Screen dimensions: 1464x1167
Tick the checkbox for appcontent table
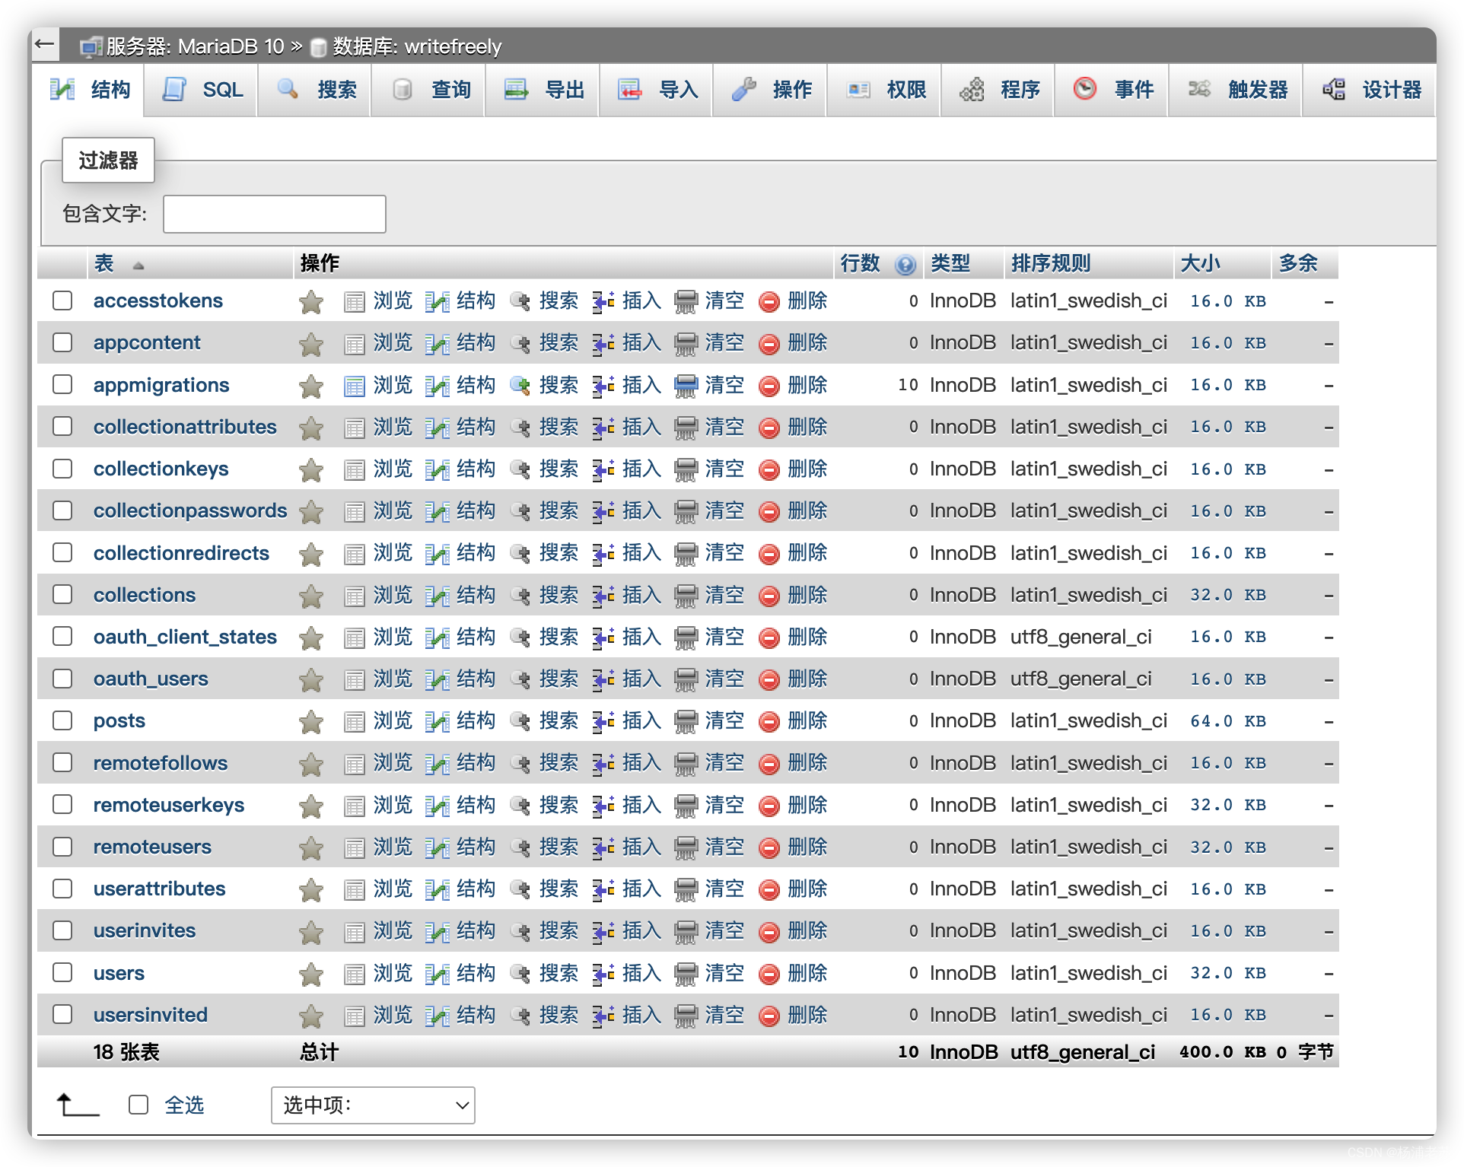[x=62, y=342]
